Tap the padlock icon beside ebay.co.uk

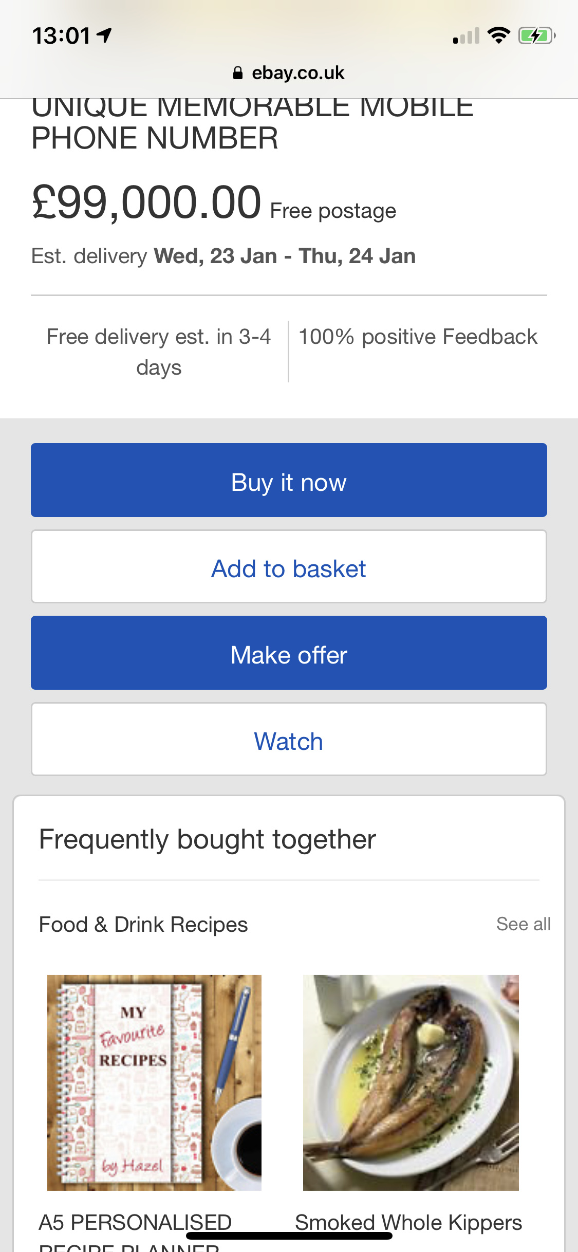point(237,73)
